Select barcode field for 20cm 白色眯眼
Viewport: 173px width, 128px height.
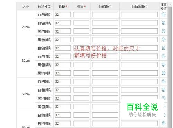[x=139, y=15]
